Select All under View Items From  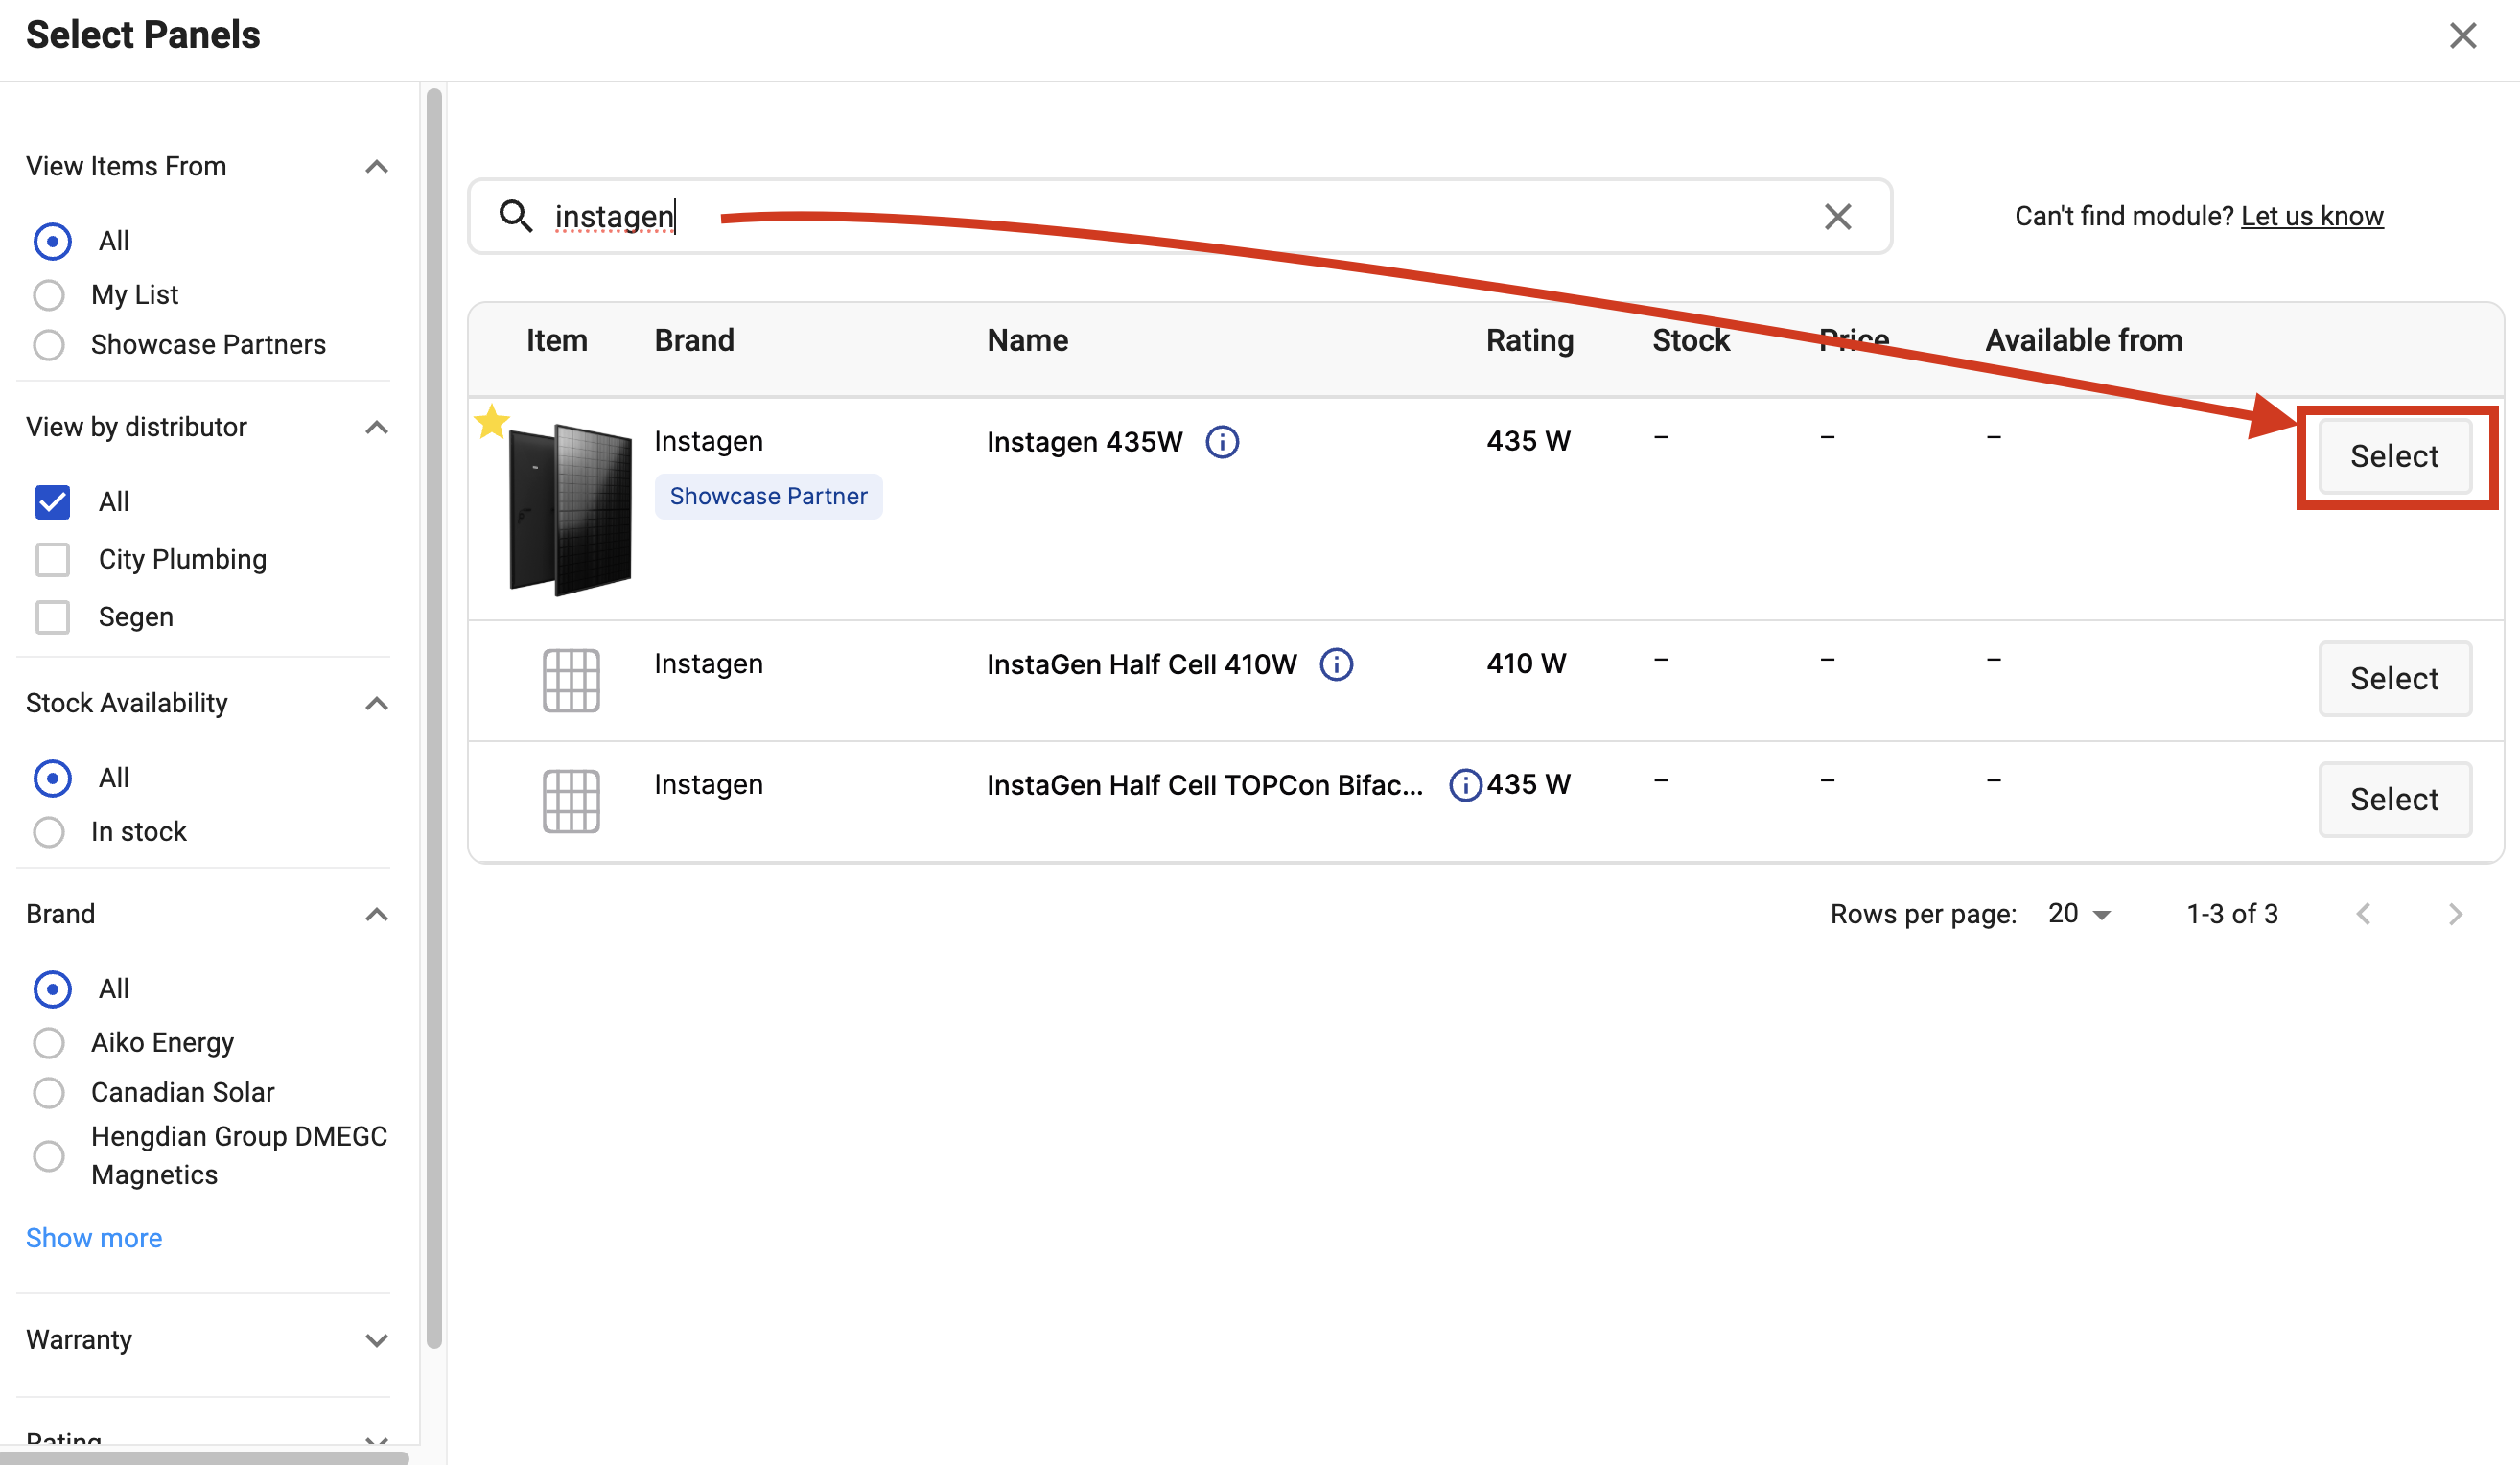click(52, 241)
